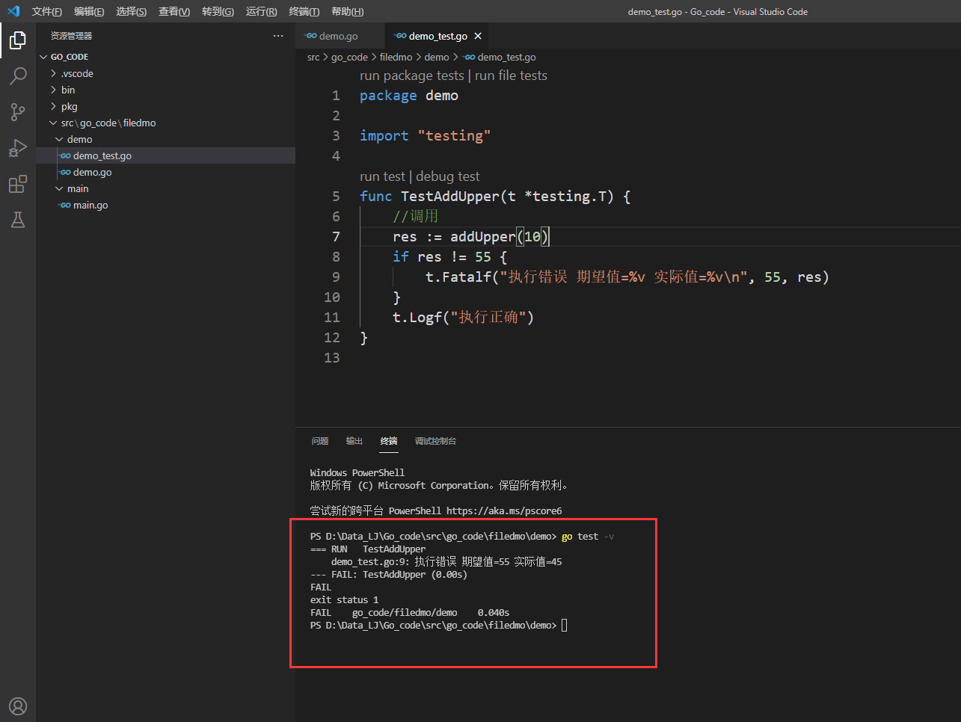The height and width of the screenshot is (722, 961).
Task: Open the Run and Debug view icon
Action: (x=18, y=147)
